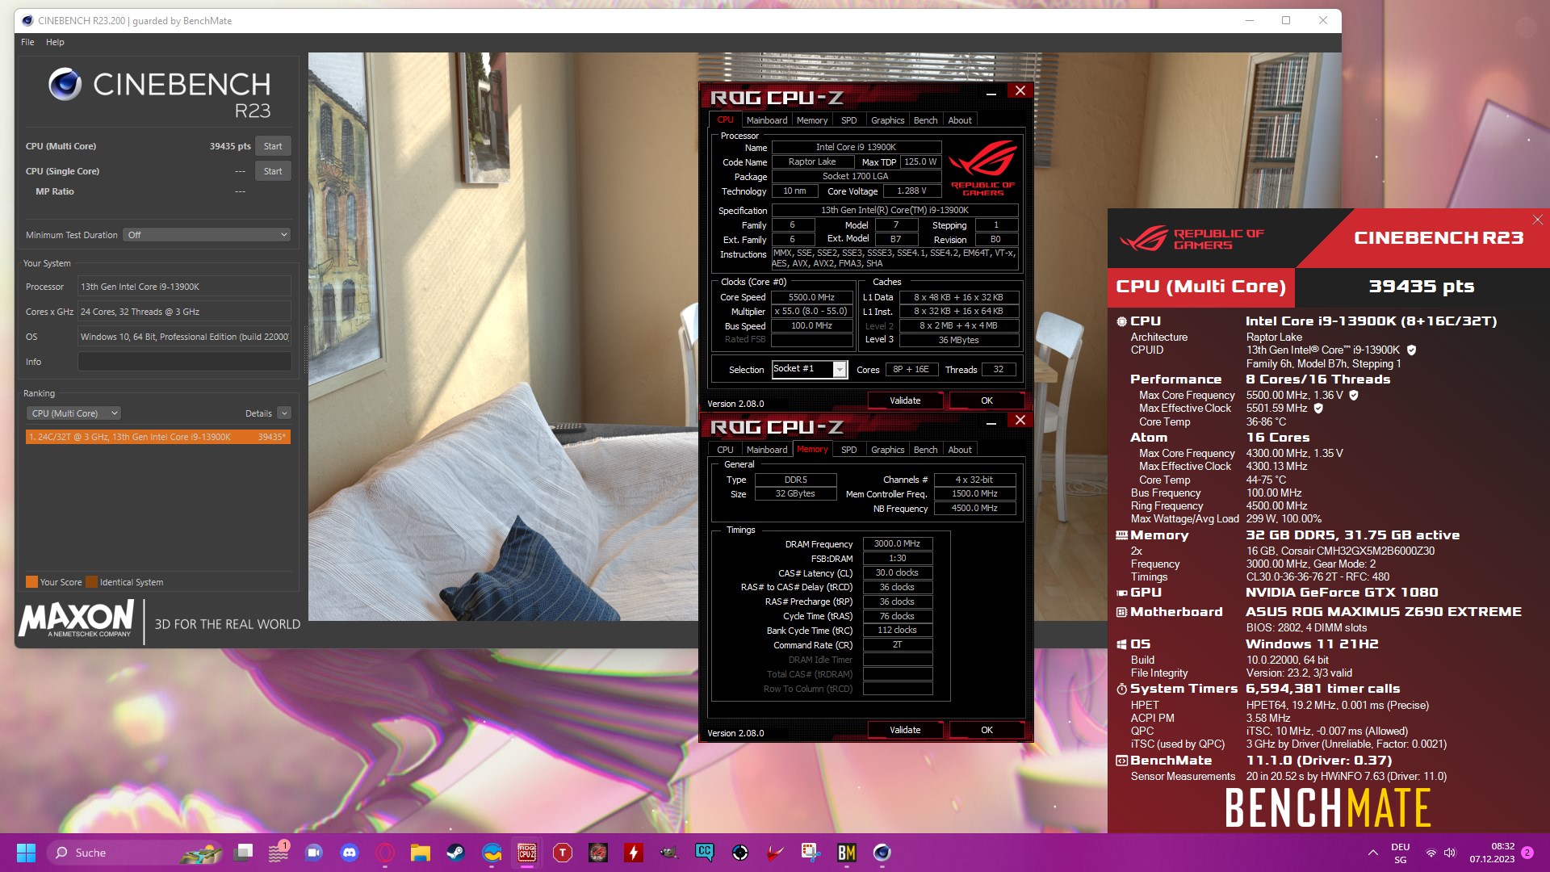1550x872 pixels.
Task: Switch to CPU tab in lower CPU-Z
Action: point(725,450)
